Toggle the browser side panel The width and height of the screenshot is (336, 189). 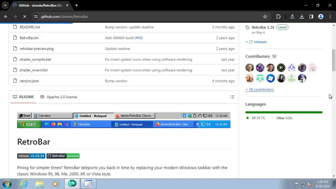point(311,17)
